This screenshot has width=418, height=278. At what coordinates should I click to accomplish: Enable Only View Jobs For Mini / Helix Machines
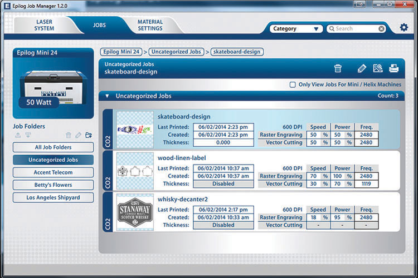point(293,85)
